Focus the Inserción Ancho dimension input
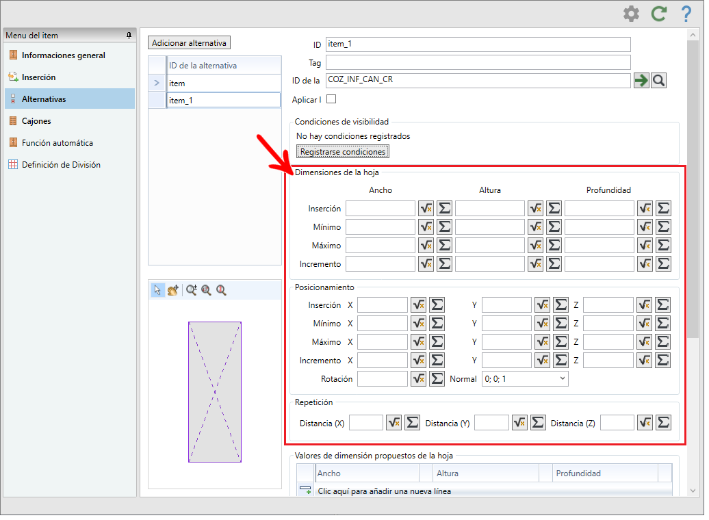Image resolution: width=709 pixels, height=520 pixels. pyautogui.click(x=381, y=209)
